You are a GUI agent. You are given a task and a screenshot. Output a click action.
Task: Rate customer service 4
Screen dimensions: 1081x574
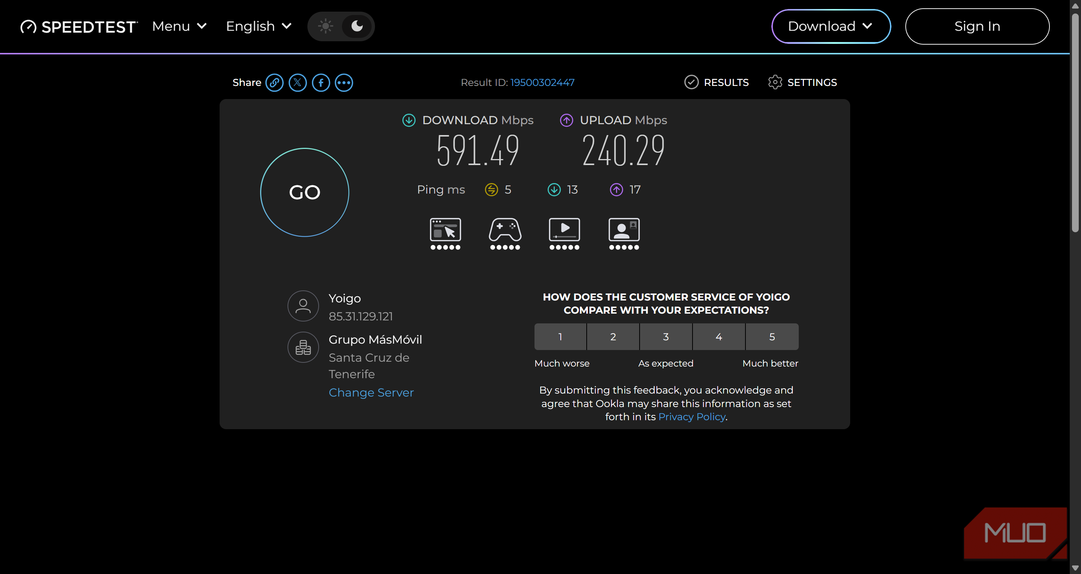[x=719, y=337]
